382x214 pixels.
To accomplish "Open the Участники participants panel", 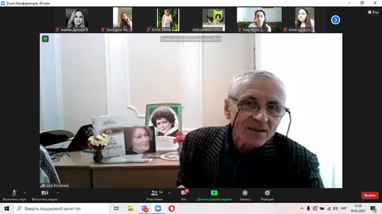I will [154, 195].
